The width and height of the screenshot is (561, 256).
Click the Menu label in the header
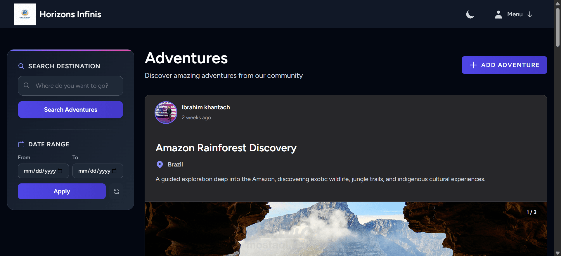[x=515, y=14]
